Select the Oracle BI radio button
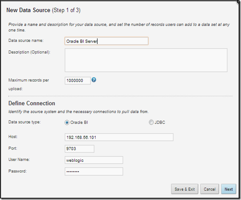Image resolution: width=241 pixels, height=200 pixels. [67, 122]
